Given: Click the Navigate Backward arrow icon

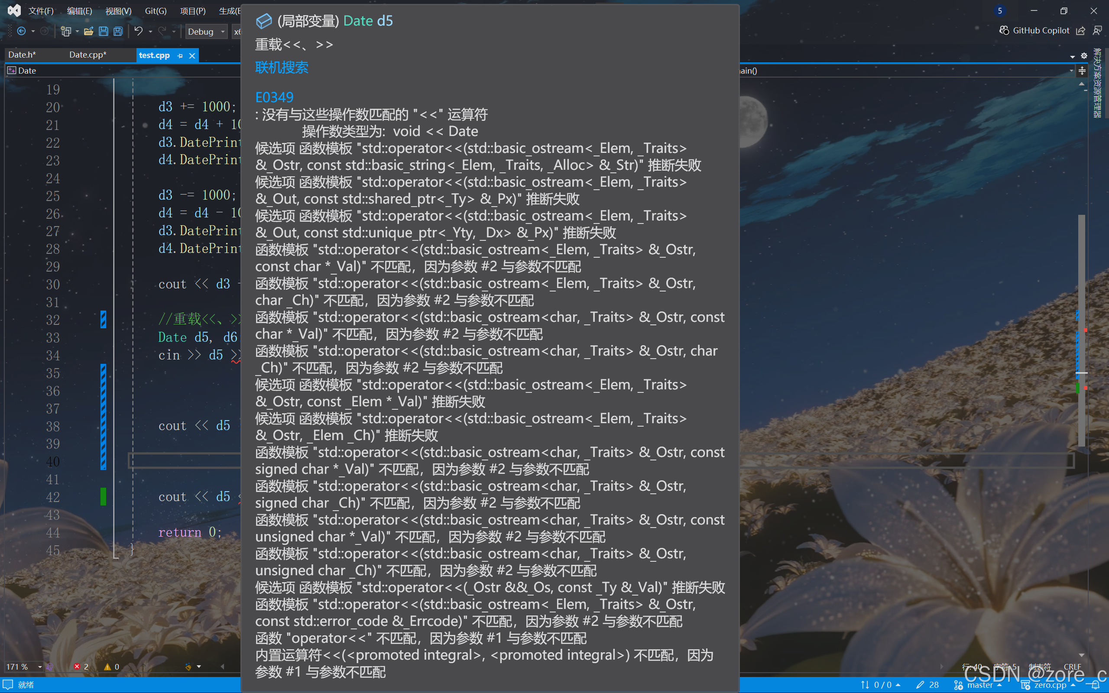Looking at the screenshot, I should point(21,31).
